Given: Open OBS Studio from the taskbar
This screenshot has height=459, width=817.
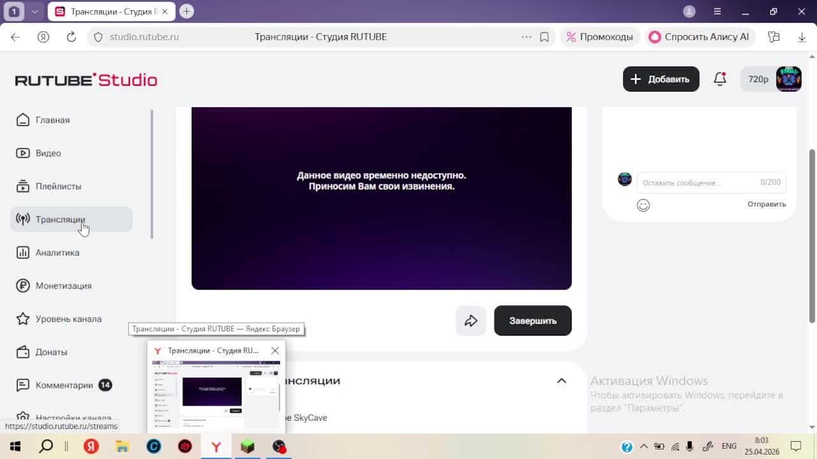Looking at the screenshot, I should coord(279,447).
